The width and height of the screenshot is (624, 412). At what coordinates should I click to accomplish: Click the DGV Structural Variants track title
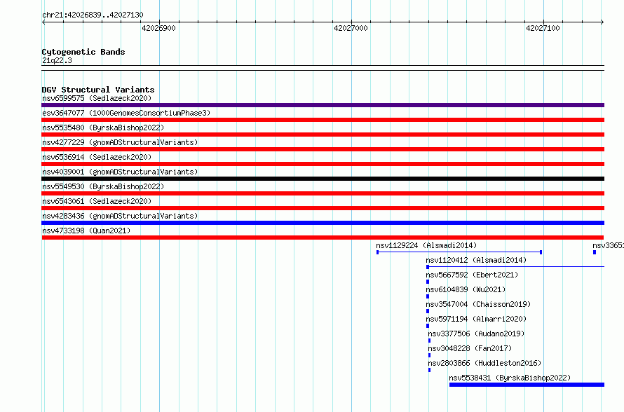(x=98, y=90)
